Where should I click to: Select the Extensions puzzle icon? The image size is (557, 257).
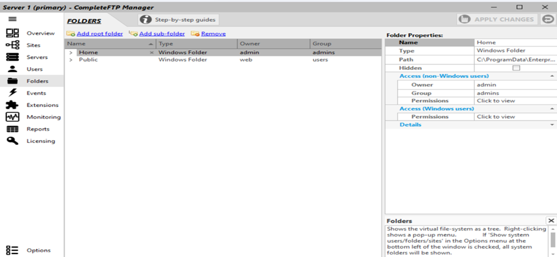[12, 105]
